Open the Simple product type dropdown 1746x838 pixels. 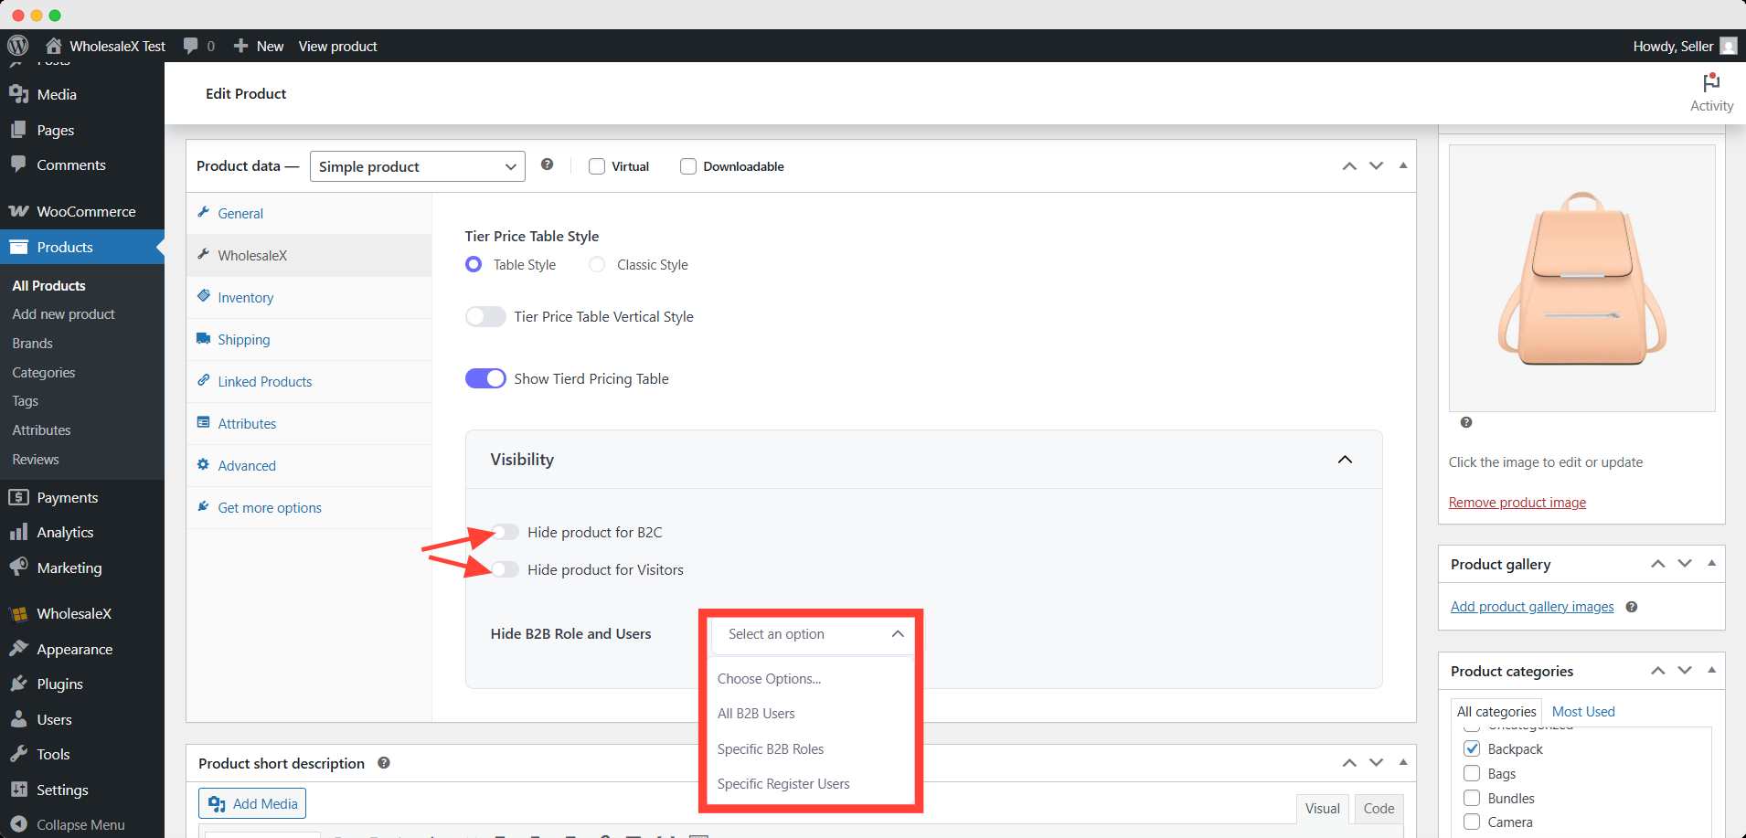[418, 166]
